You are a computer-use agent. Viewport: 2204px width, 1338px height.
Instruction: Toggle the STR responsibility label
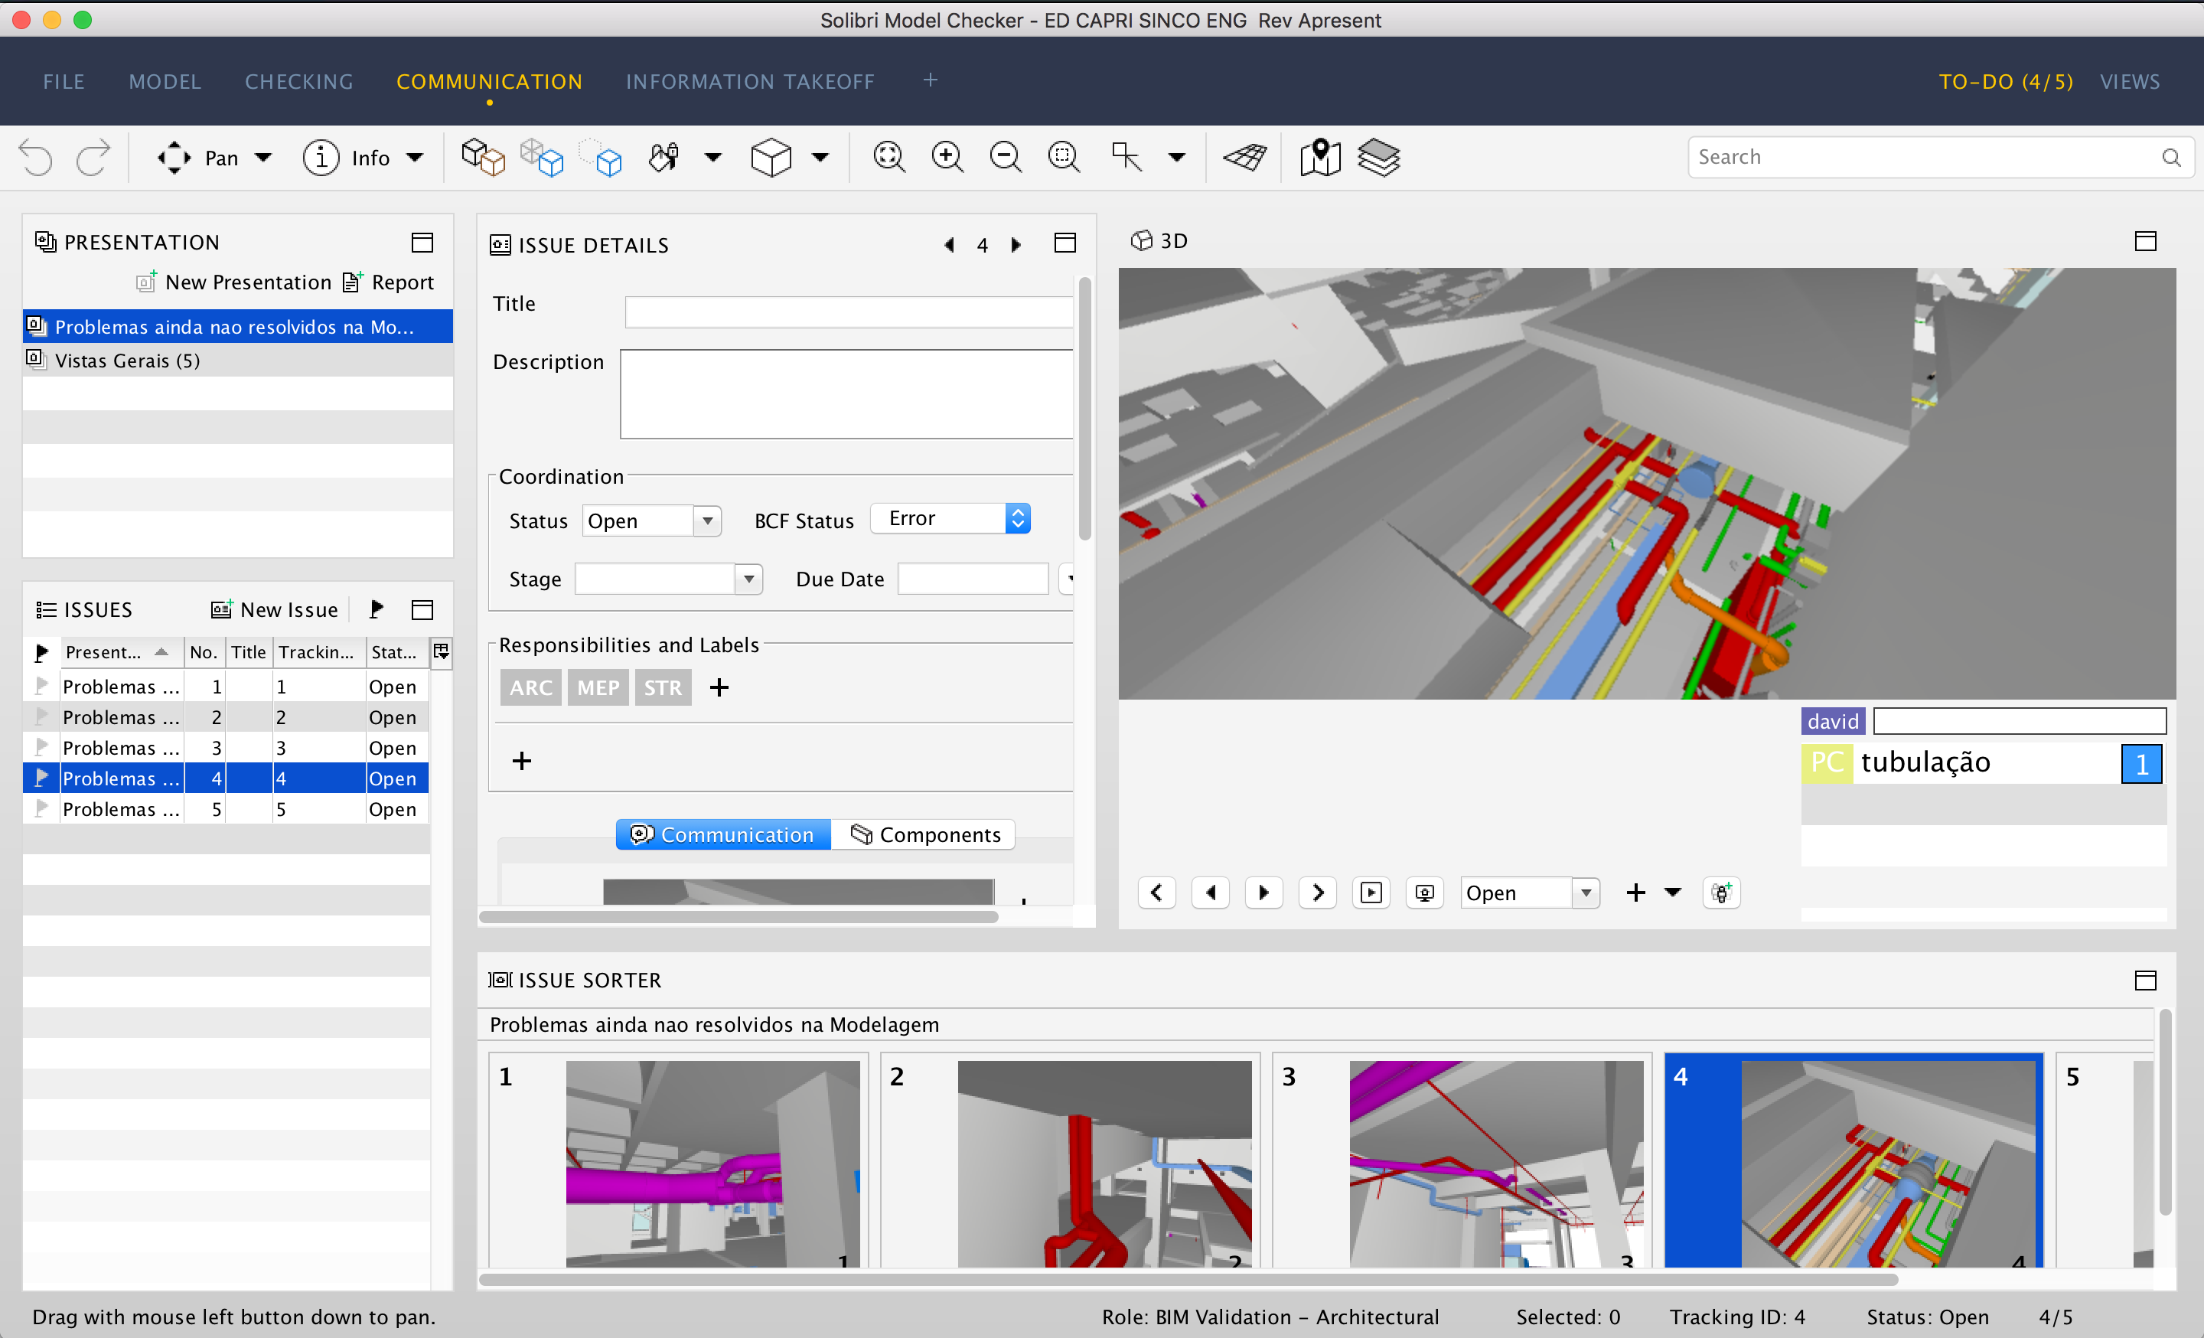663,687
